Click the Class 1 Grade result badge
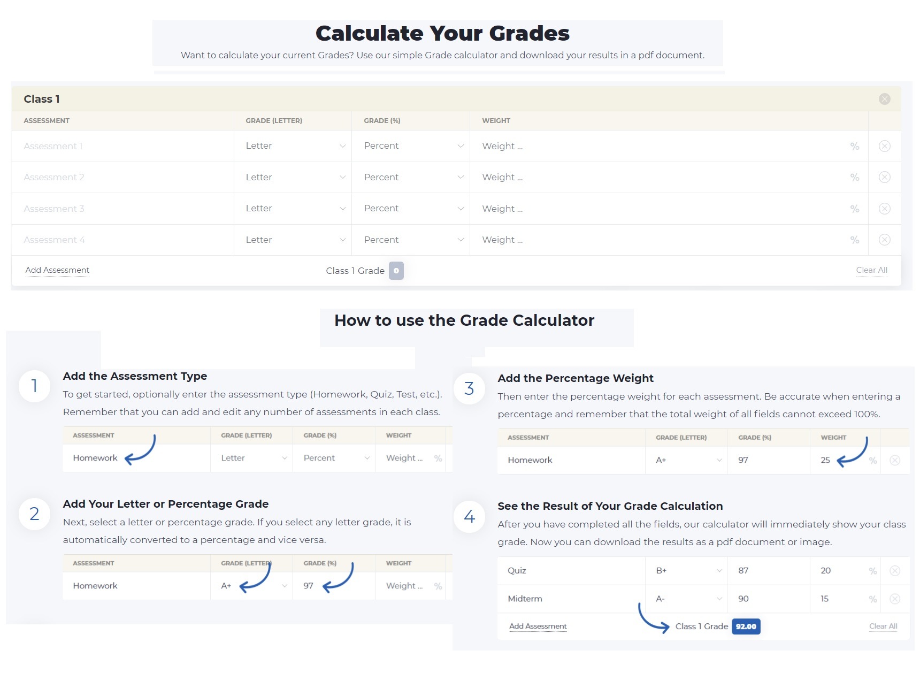The height and width of the screenshot is (673, 920). (x=396, y=271)
